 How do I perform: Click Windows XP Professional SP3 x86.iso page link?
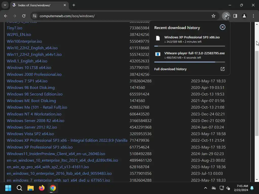40,147
